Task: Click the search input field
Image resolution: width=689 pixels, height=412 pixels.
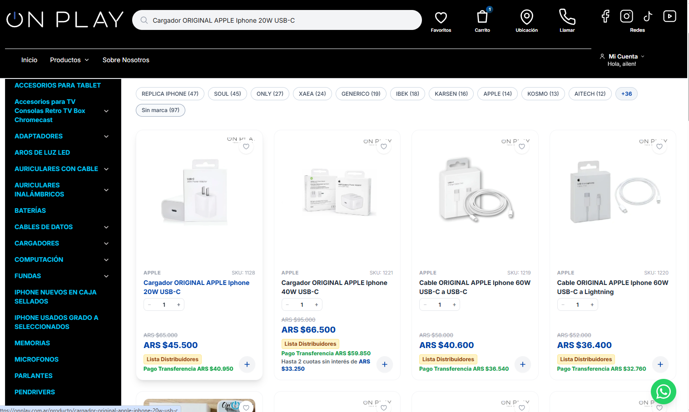Action: click(277, 20)
